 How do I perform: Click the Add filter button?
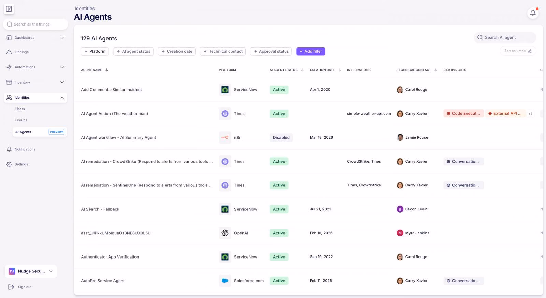(311, 51)
